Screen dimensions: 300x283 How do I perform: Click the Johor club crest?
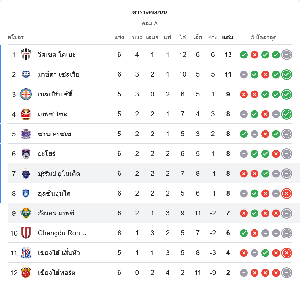[x=26, y=154]
